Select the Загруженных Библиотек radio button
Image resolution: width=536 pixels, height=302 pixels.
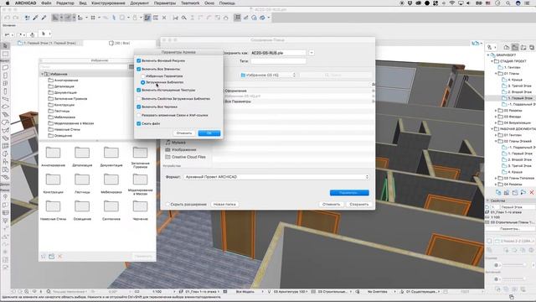point(143,82)
